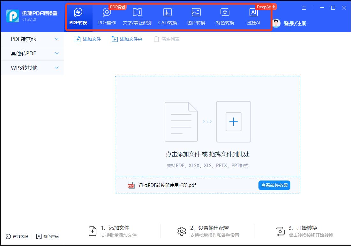Click the user avatar icon
Image resolution: width=351 pixels, height=246 pixels.
click(x=276, y=23)
